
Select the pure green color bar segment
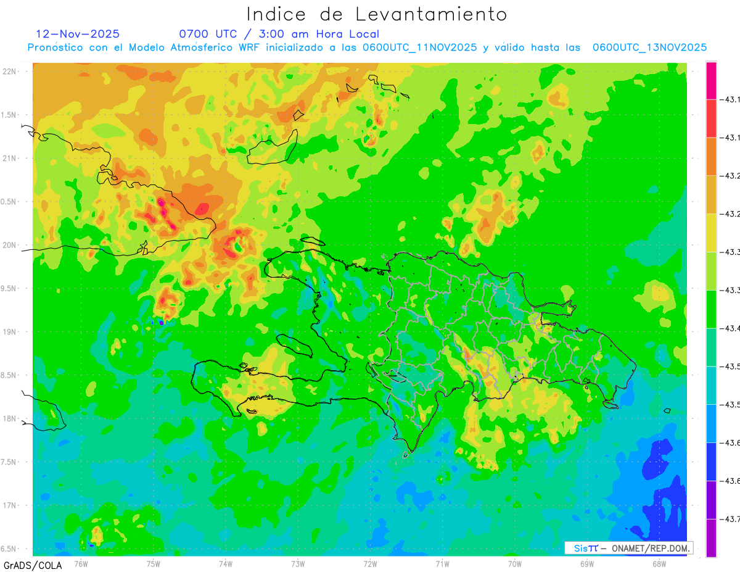tap(711, 309)
